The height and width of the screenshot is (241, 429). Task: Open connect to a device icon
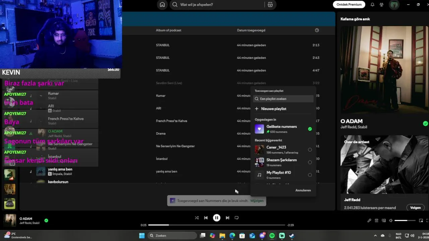pos(384,221)
